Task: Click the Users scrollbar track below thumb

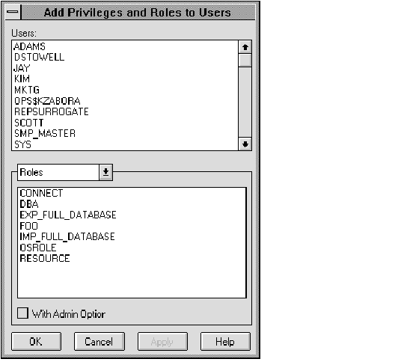Action: click(x=245, y=102)
